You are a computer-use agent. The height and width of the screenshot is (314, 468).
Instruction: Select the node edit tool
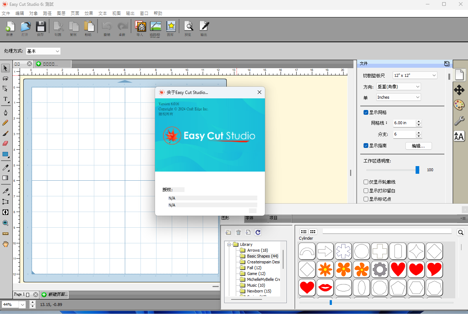tap(5, 89)
